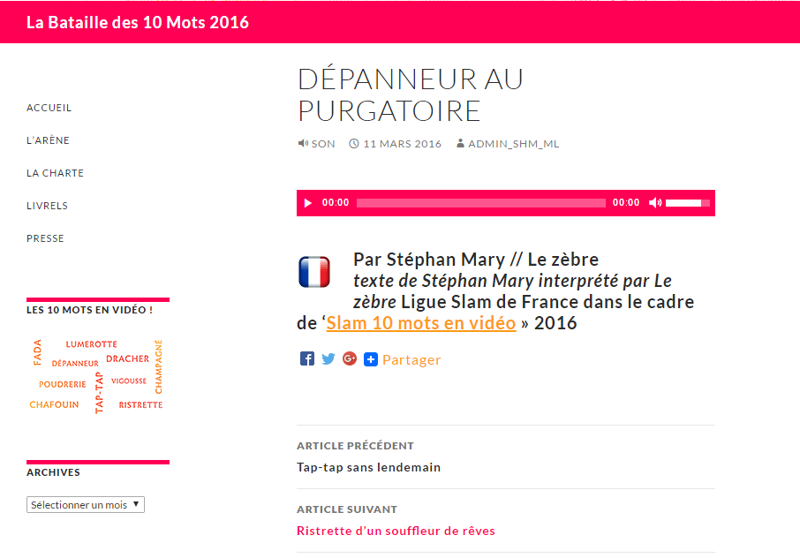Viewport: 800px width, 558px height.
Task: Click the ADMIN_SHM_ML author icon
Action: [x=461, y=143]
